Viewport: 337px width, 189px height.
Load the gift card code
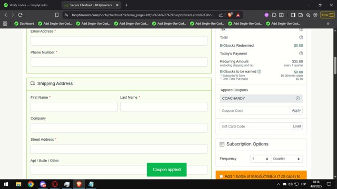[x=297, y=126]
